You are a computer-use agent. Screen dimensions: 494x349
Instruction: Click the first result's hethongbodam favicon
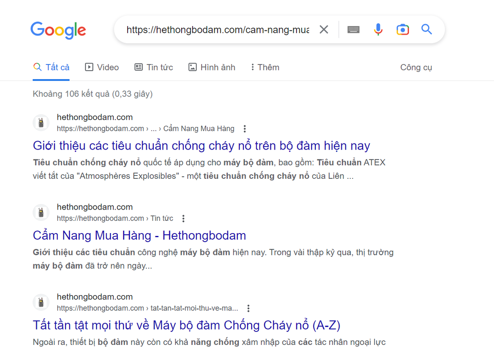coord(41,122)
